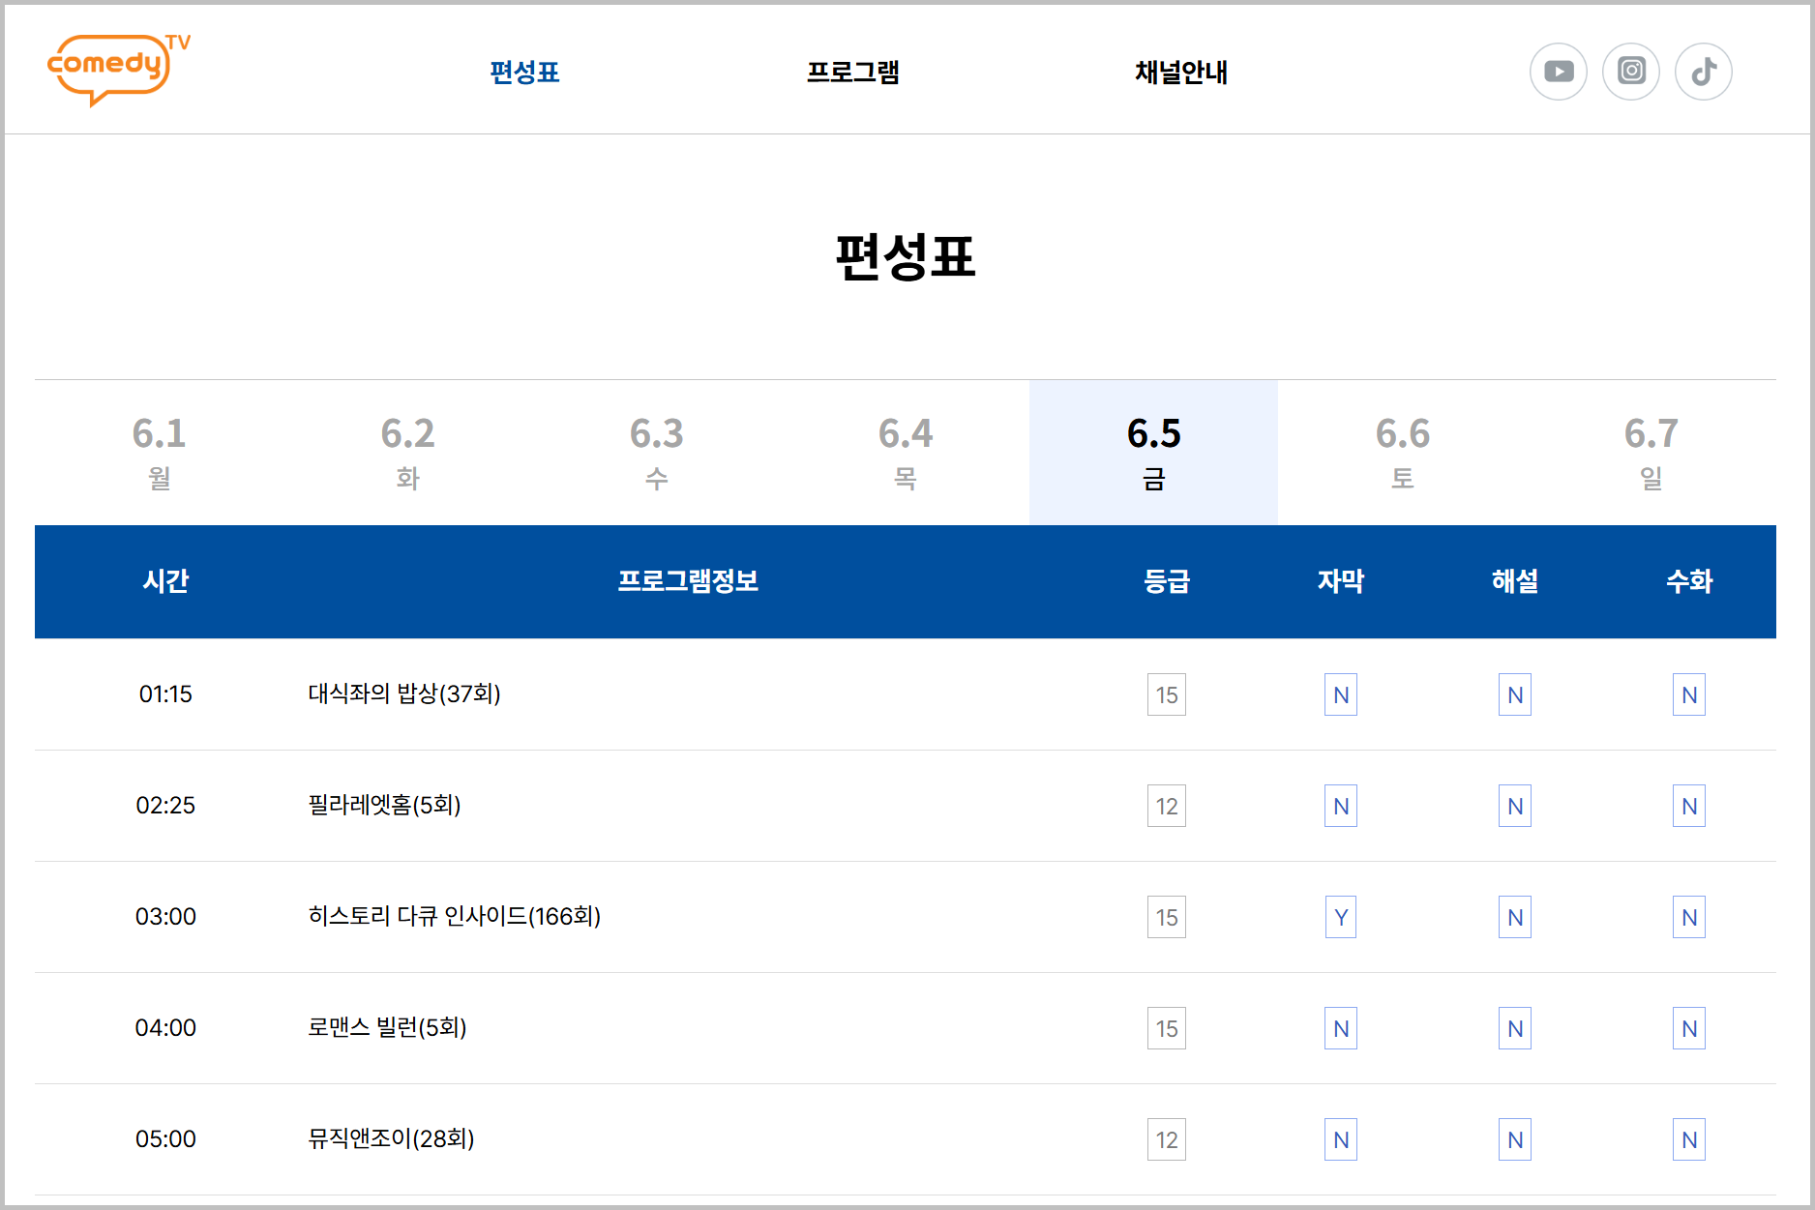
Task: Select the 6.2 화 date tab
Action: (x=408, y=453)
